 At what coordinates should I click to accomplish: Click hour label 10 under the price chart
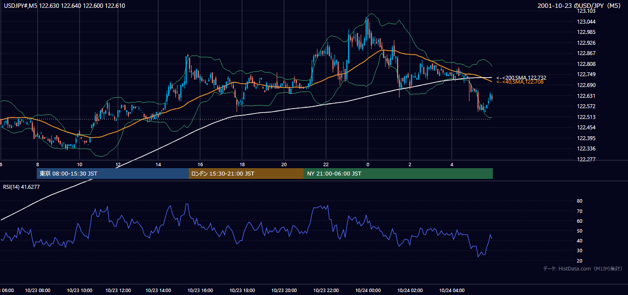80,164
